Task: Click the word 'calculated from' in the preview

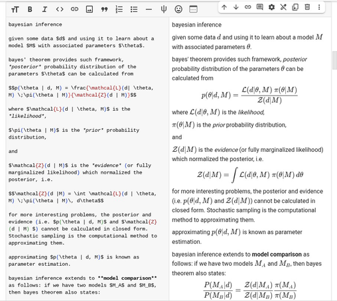Action: tap(192, 78)
